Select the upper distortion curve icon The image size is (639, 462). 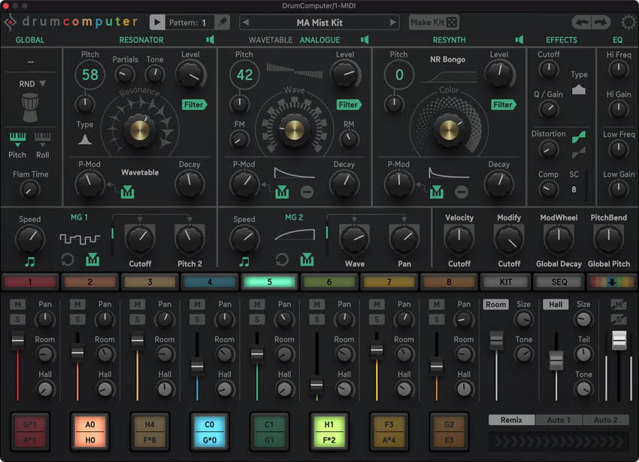coord(579,137)
